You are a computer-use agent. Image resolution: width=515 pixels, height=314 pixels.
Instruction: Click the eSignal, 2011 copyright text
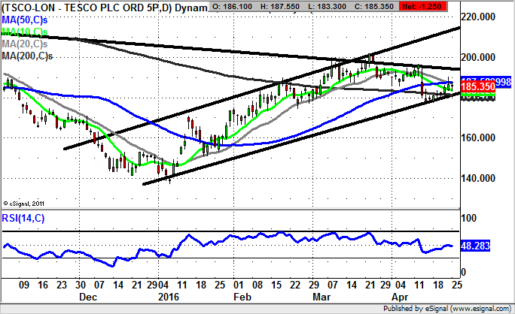[x=27, y=202]
